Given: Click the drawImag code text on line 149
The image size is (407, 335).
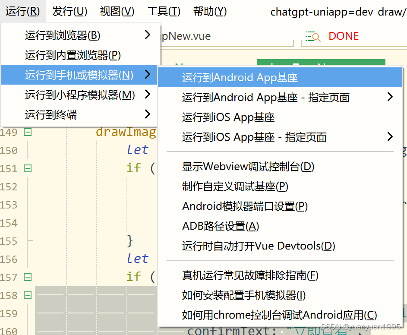Looking at the screenshot, I should 126,132.
